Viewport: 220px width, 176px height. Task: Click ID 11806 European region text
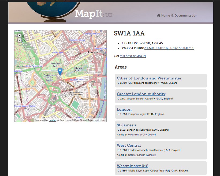pyautogui.click(x=140, y=114)
